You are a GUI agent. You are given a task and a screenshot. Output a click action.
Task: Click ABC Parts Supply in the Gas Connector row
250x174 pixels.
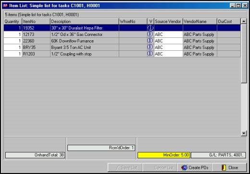pos(199,35)
